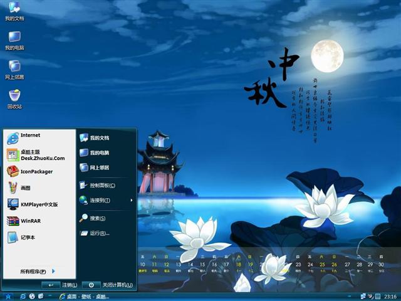This screenshot has width=401, height=301.
Task: Open 网上邻居 desktop icon
Action: [x=14, y=70]
